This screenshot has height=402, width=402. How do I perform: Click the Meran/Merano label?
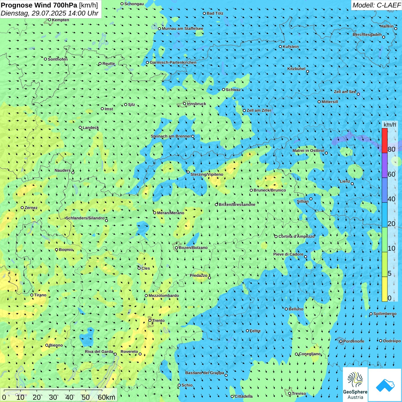pos(171,213)
